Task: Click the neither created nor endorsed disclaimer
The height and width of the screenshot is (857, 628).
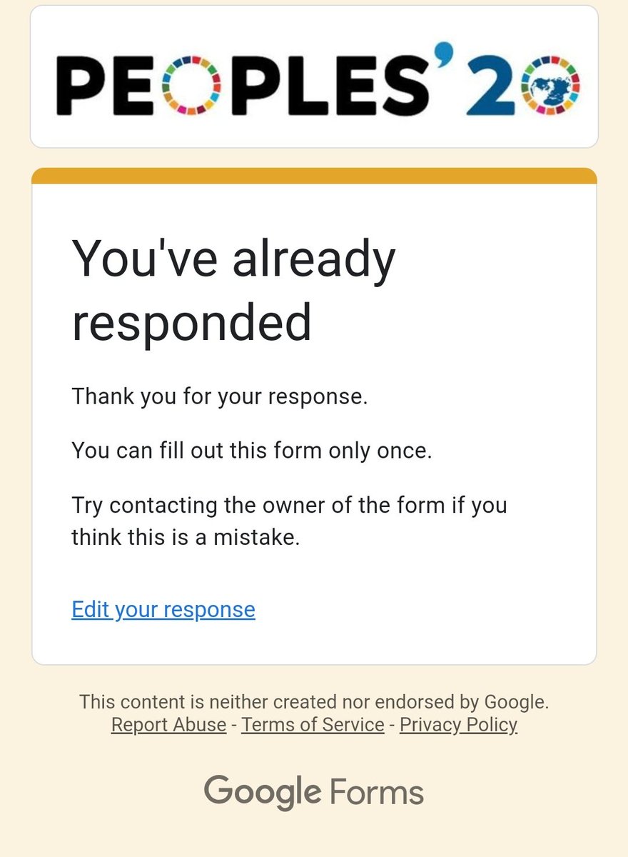Action: click(x=314, y=701)
